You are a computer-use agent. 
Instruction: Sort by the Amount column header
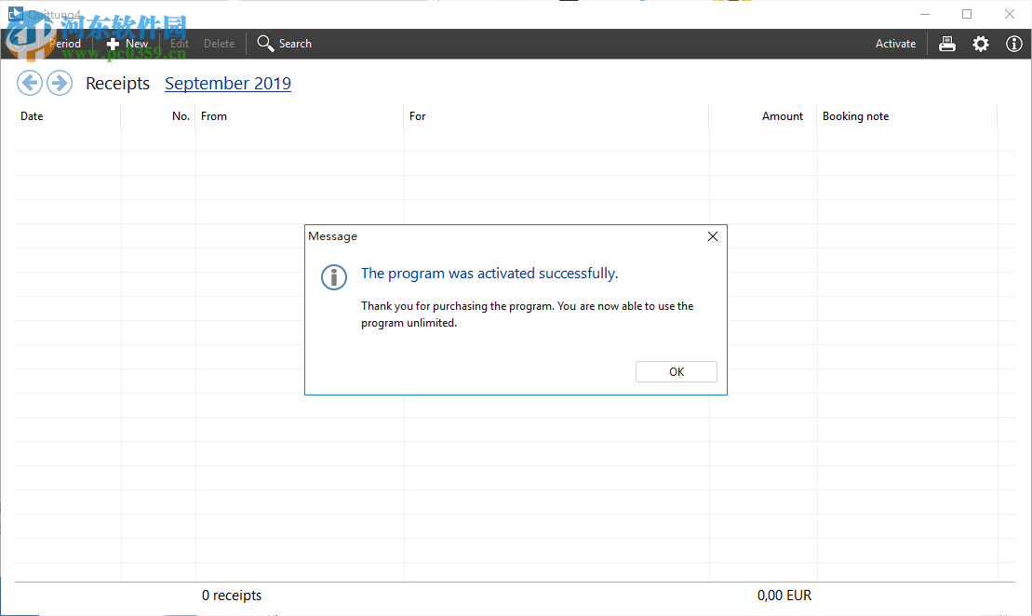tap(782, 116)
